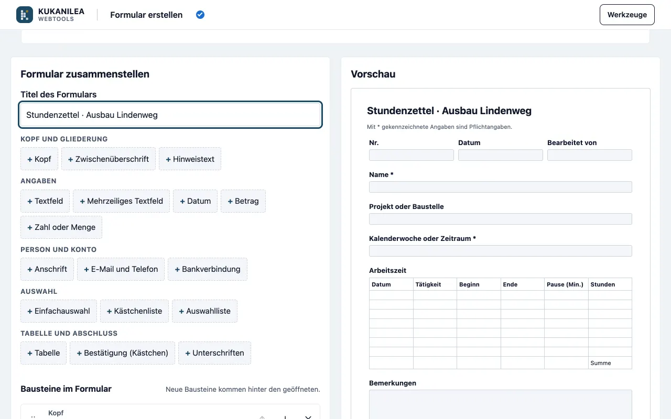
Task: Click the Vorschau heading
Action: pos(373,74)
